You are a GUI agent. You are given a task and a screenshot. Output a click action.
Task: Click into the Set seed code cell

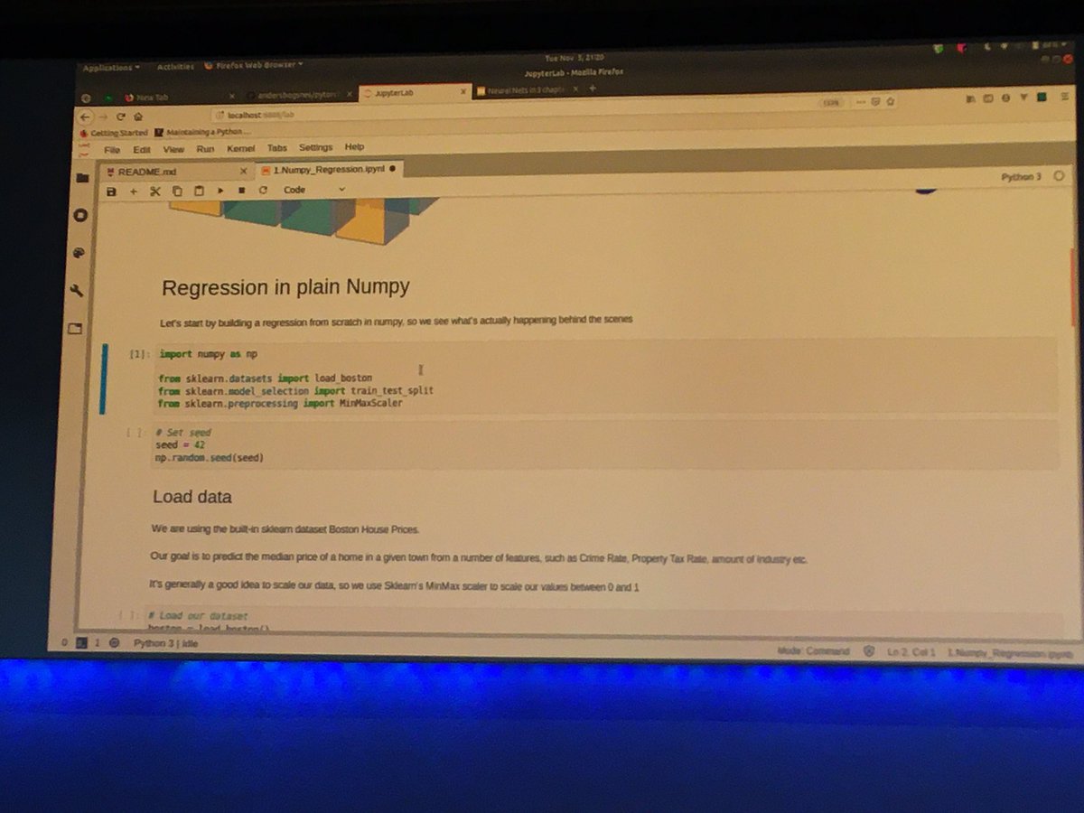(x=603, y=444)
